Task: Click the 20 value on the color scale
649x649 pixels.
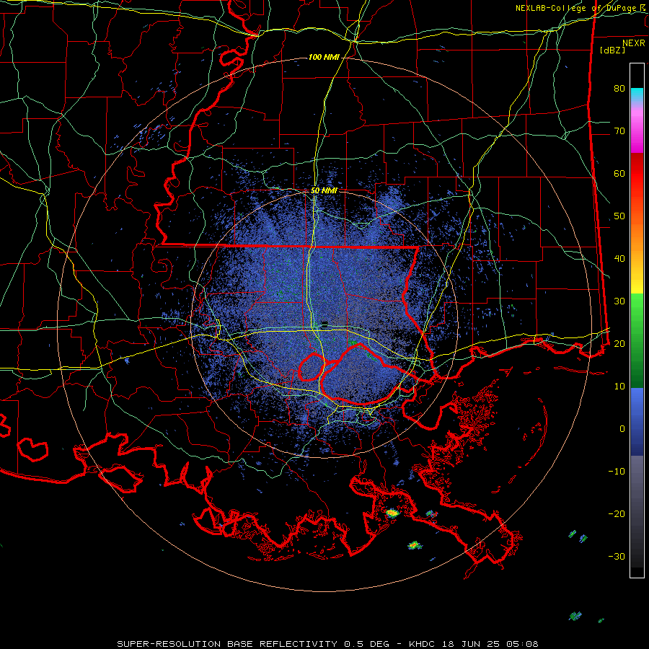Action: click(619, 343)
